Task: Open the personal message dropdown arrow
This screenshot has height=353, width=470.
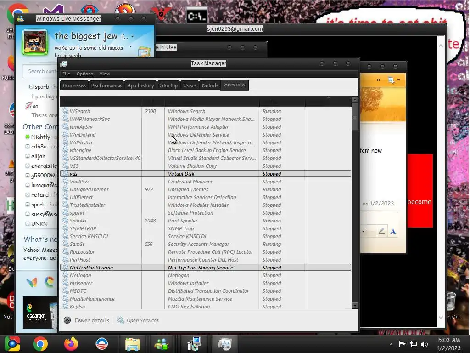Action: pyautogui.click(x=130, y=47)
